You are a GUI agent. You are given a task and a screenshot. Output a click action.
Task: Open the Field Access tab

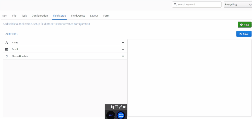(78, 16)
